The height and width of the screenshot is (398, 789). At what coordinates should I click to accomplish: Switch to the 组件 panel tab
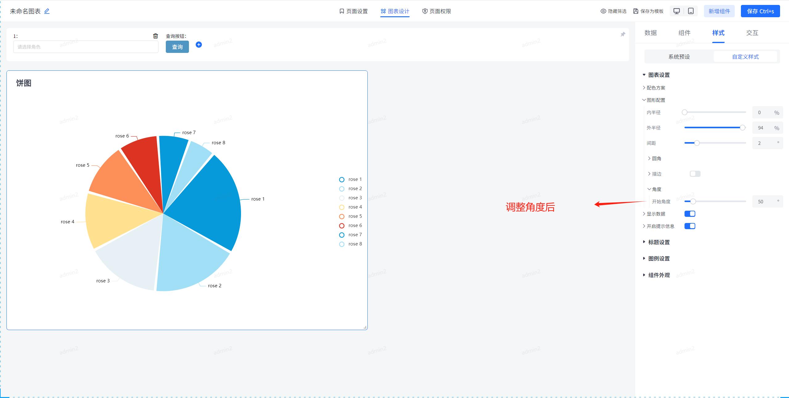[684, 33]
